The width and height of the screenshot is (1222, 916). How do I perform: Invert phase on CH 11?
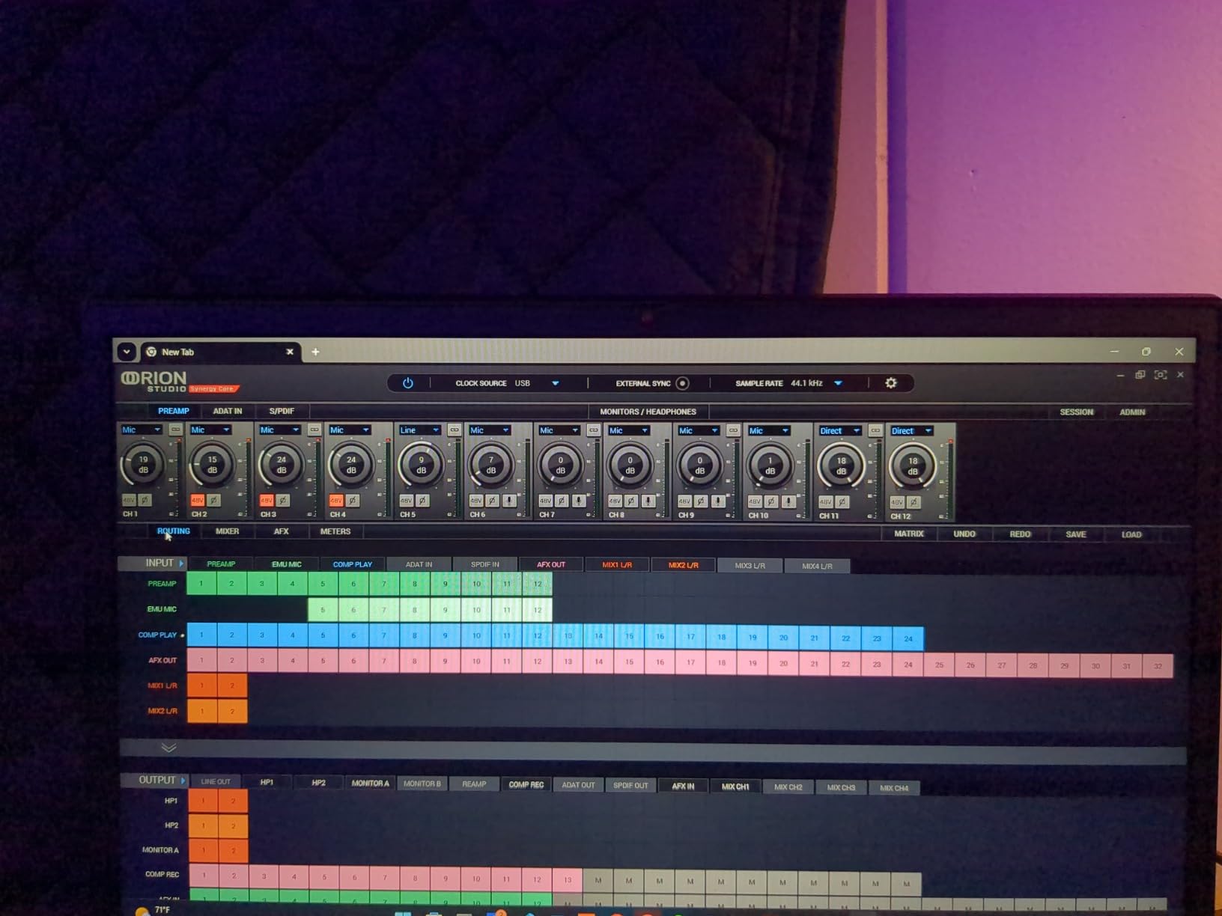(x=842, y=502)
